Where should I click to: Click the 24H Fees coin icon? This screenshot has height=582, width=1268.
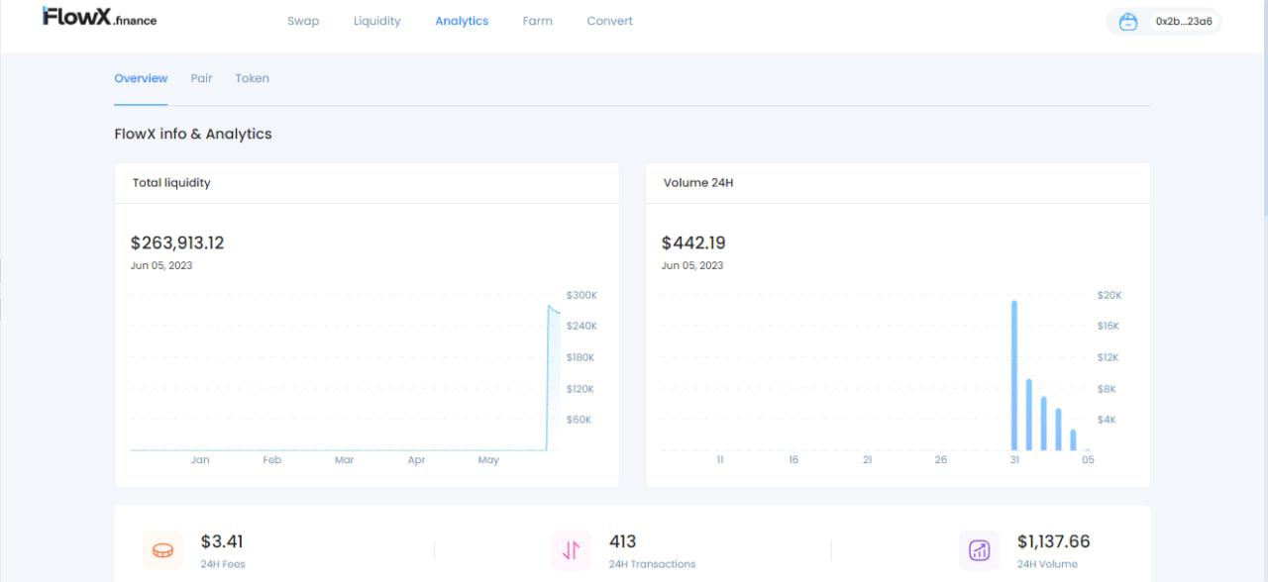(x=162, y=550)
